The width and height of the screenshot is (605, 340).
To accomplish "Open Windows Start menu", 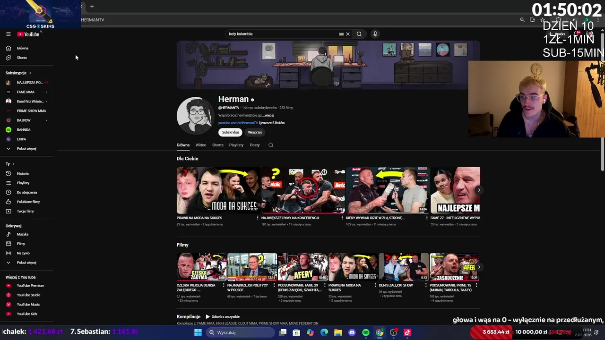I will pyautogui.click(x=198, y=332).
